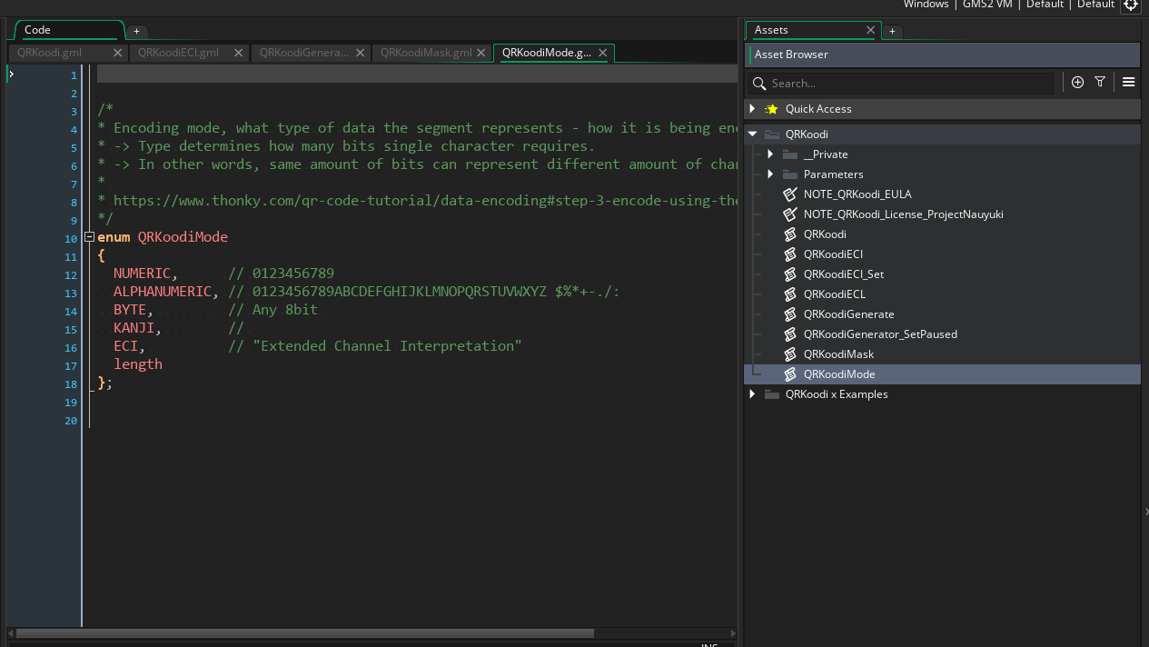
Task: Click the ALPHANUMERIC enum entry
Action: 163,292
